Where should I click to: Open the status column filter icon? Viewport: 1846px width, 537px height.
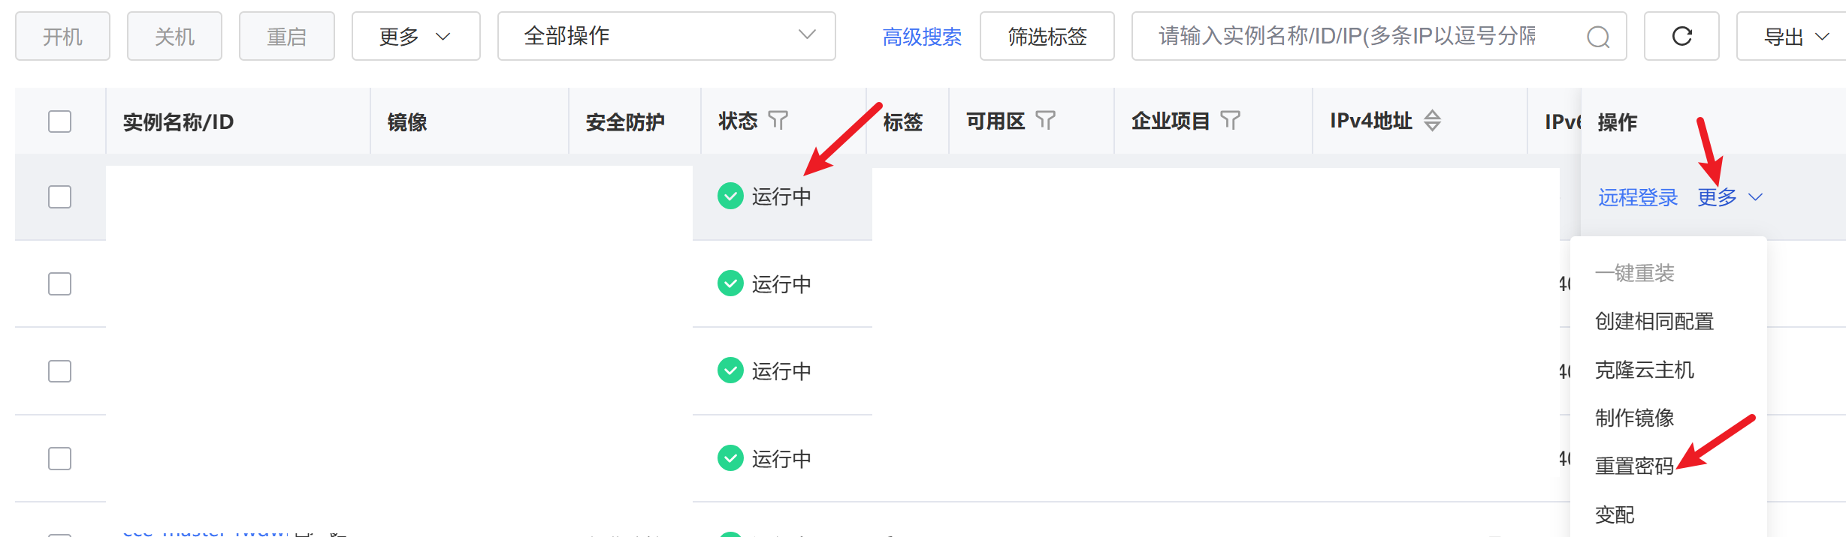778,120
